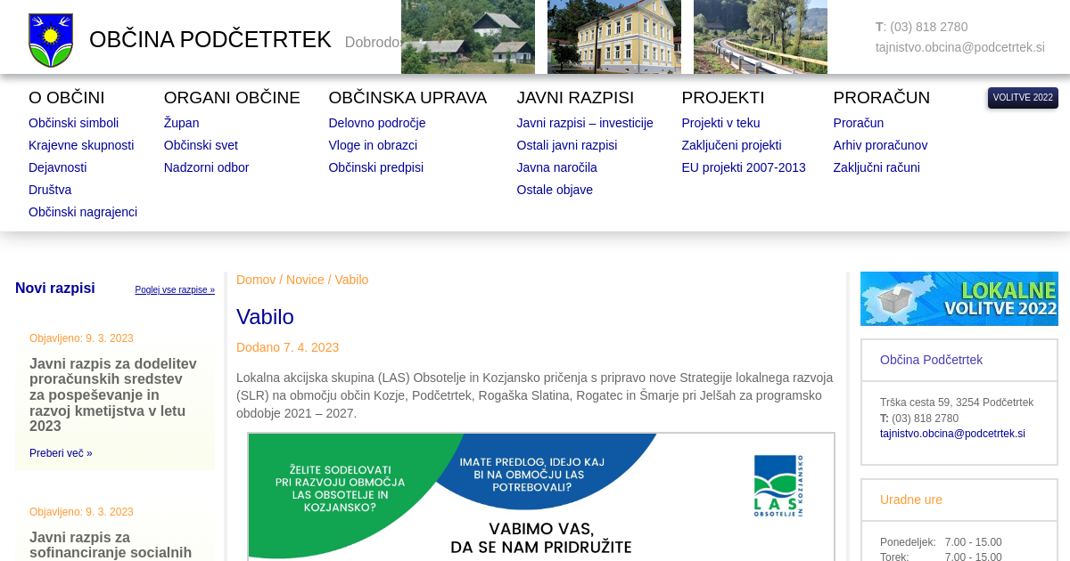1070x561 pixels.
Task: Go to Domov in the breadcrumb
Action: (256, 280)
